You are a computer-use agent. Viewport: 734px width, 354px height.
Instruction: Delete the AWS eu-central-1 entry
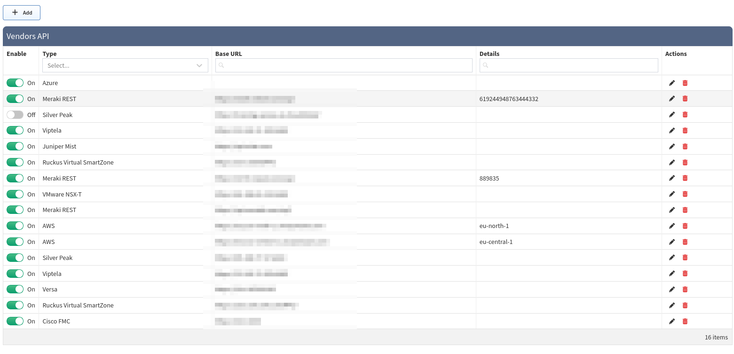tap(685, 242)
